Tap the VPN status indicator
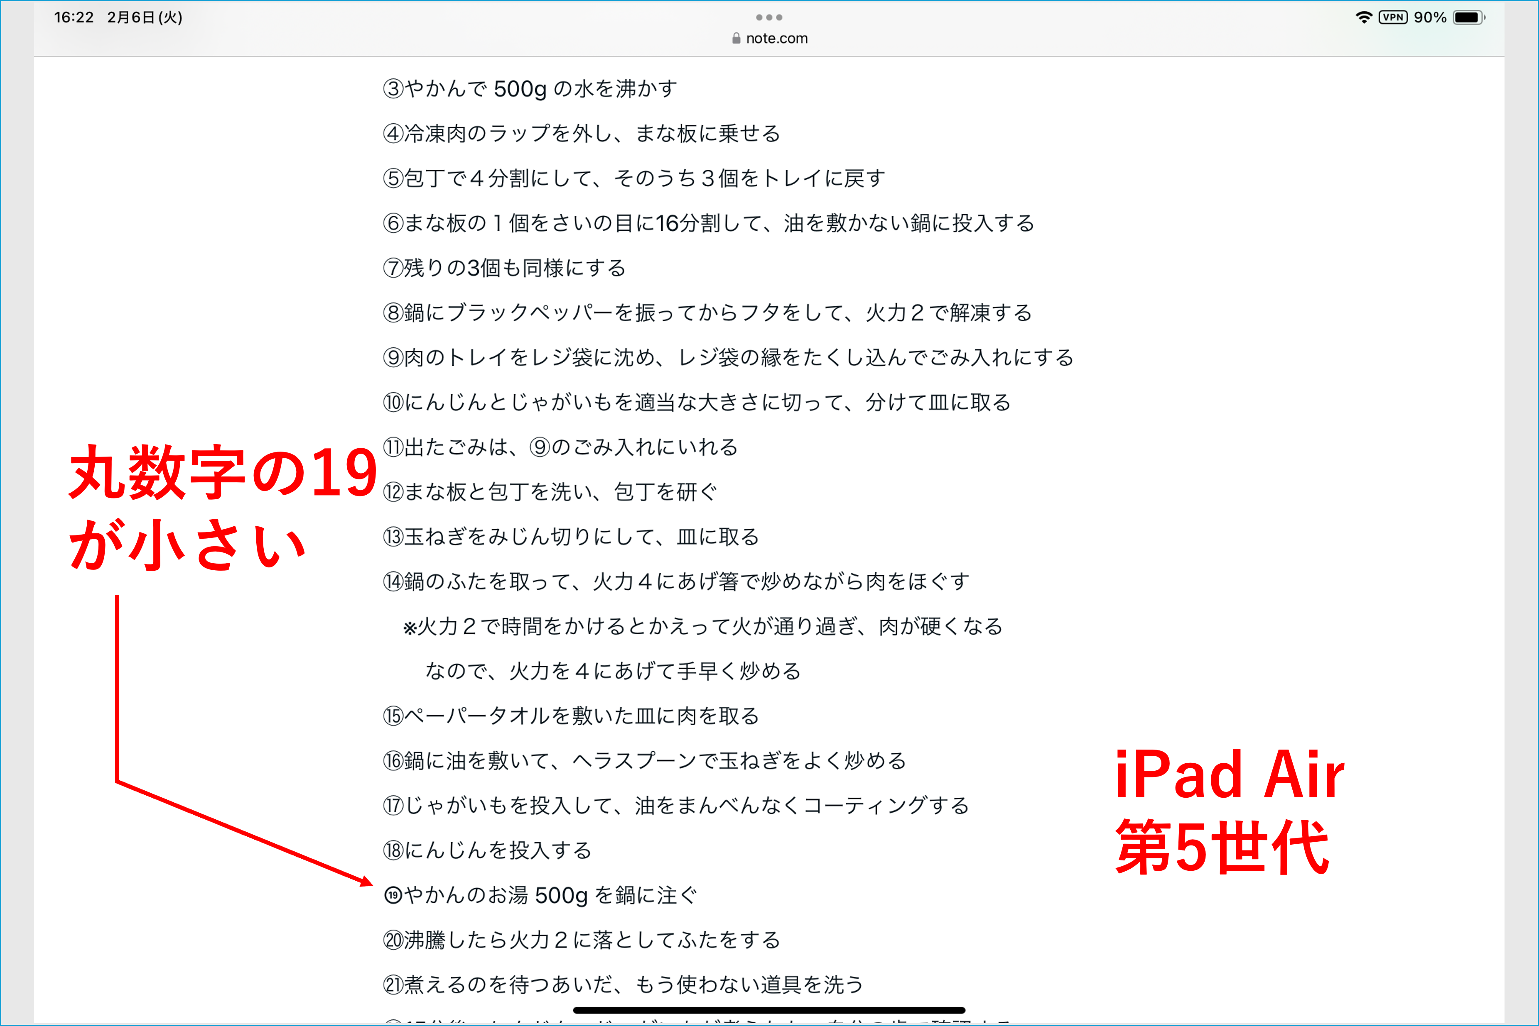Viewport: 1539px width, 1026px height. [x=1393, y=18]
